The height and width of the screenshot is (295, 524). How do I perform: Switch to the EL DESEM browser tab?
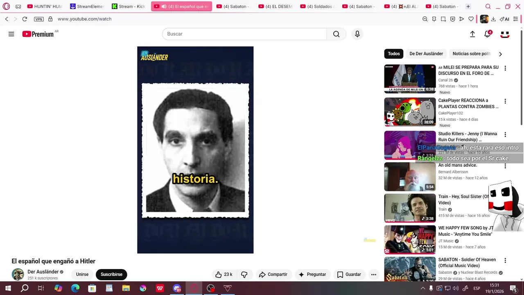275,7
